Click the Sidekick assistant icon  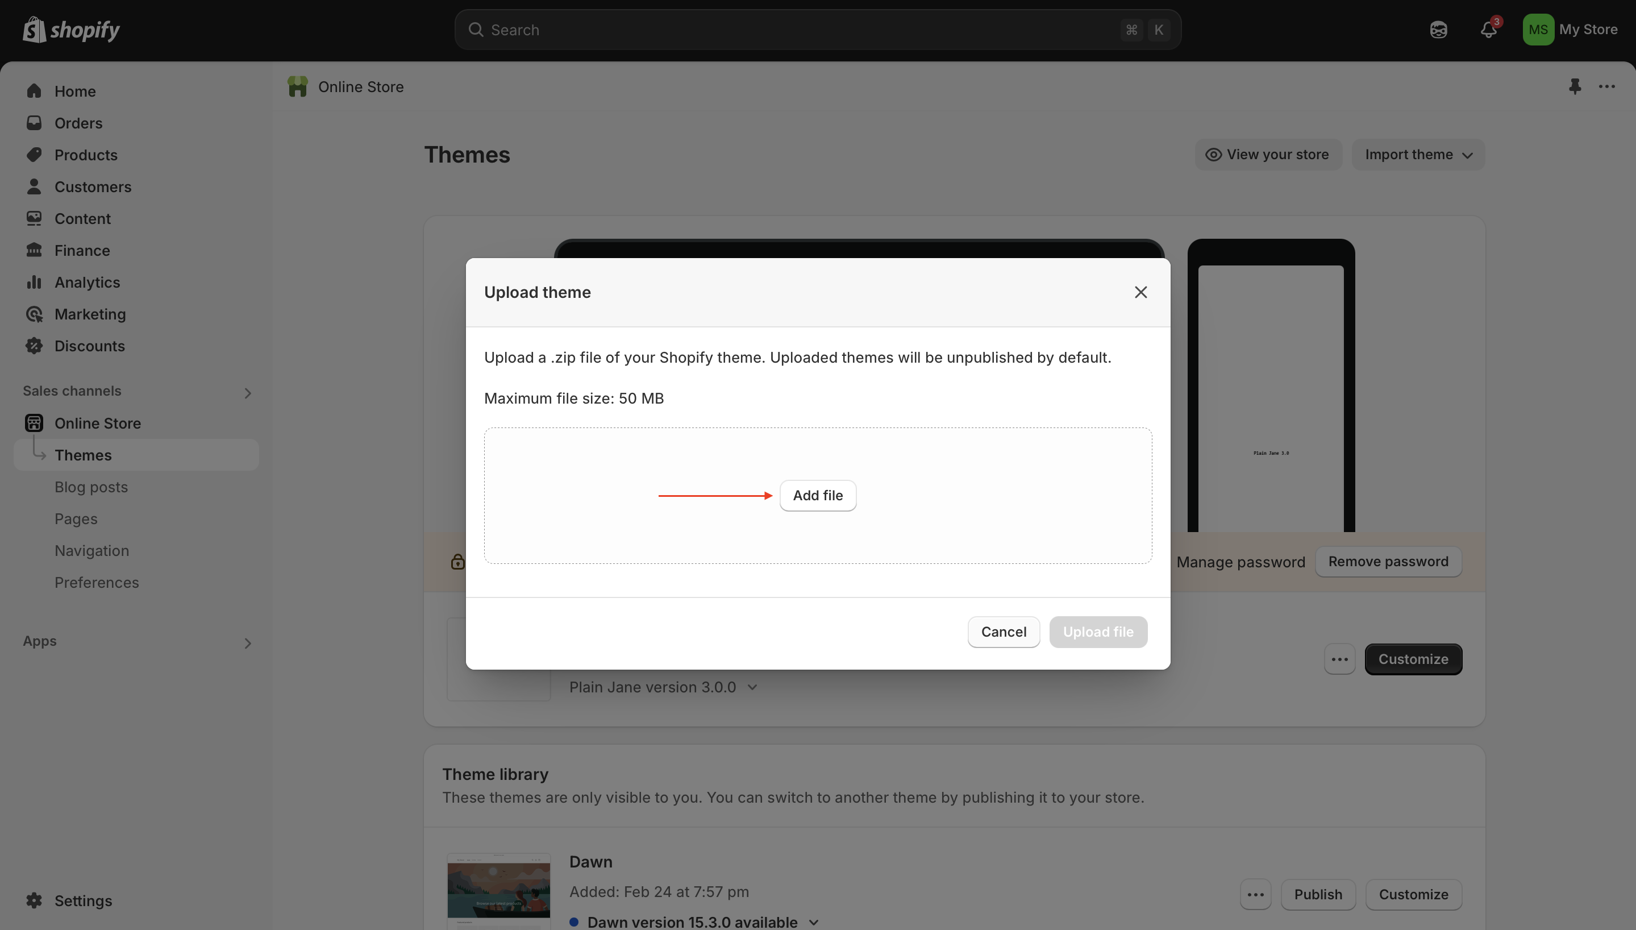point(1438,30)
